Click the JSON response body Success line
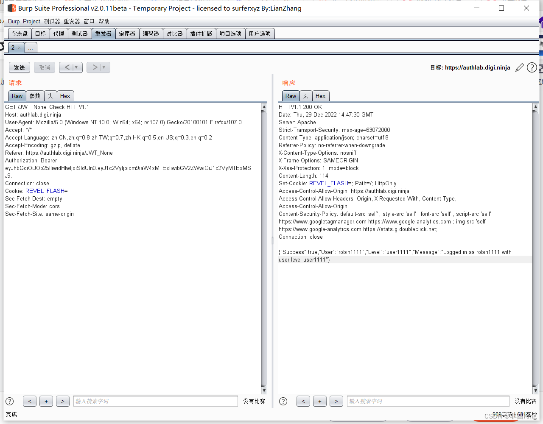Screen dimensions: 543x424 [x=395, y=252]
